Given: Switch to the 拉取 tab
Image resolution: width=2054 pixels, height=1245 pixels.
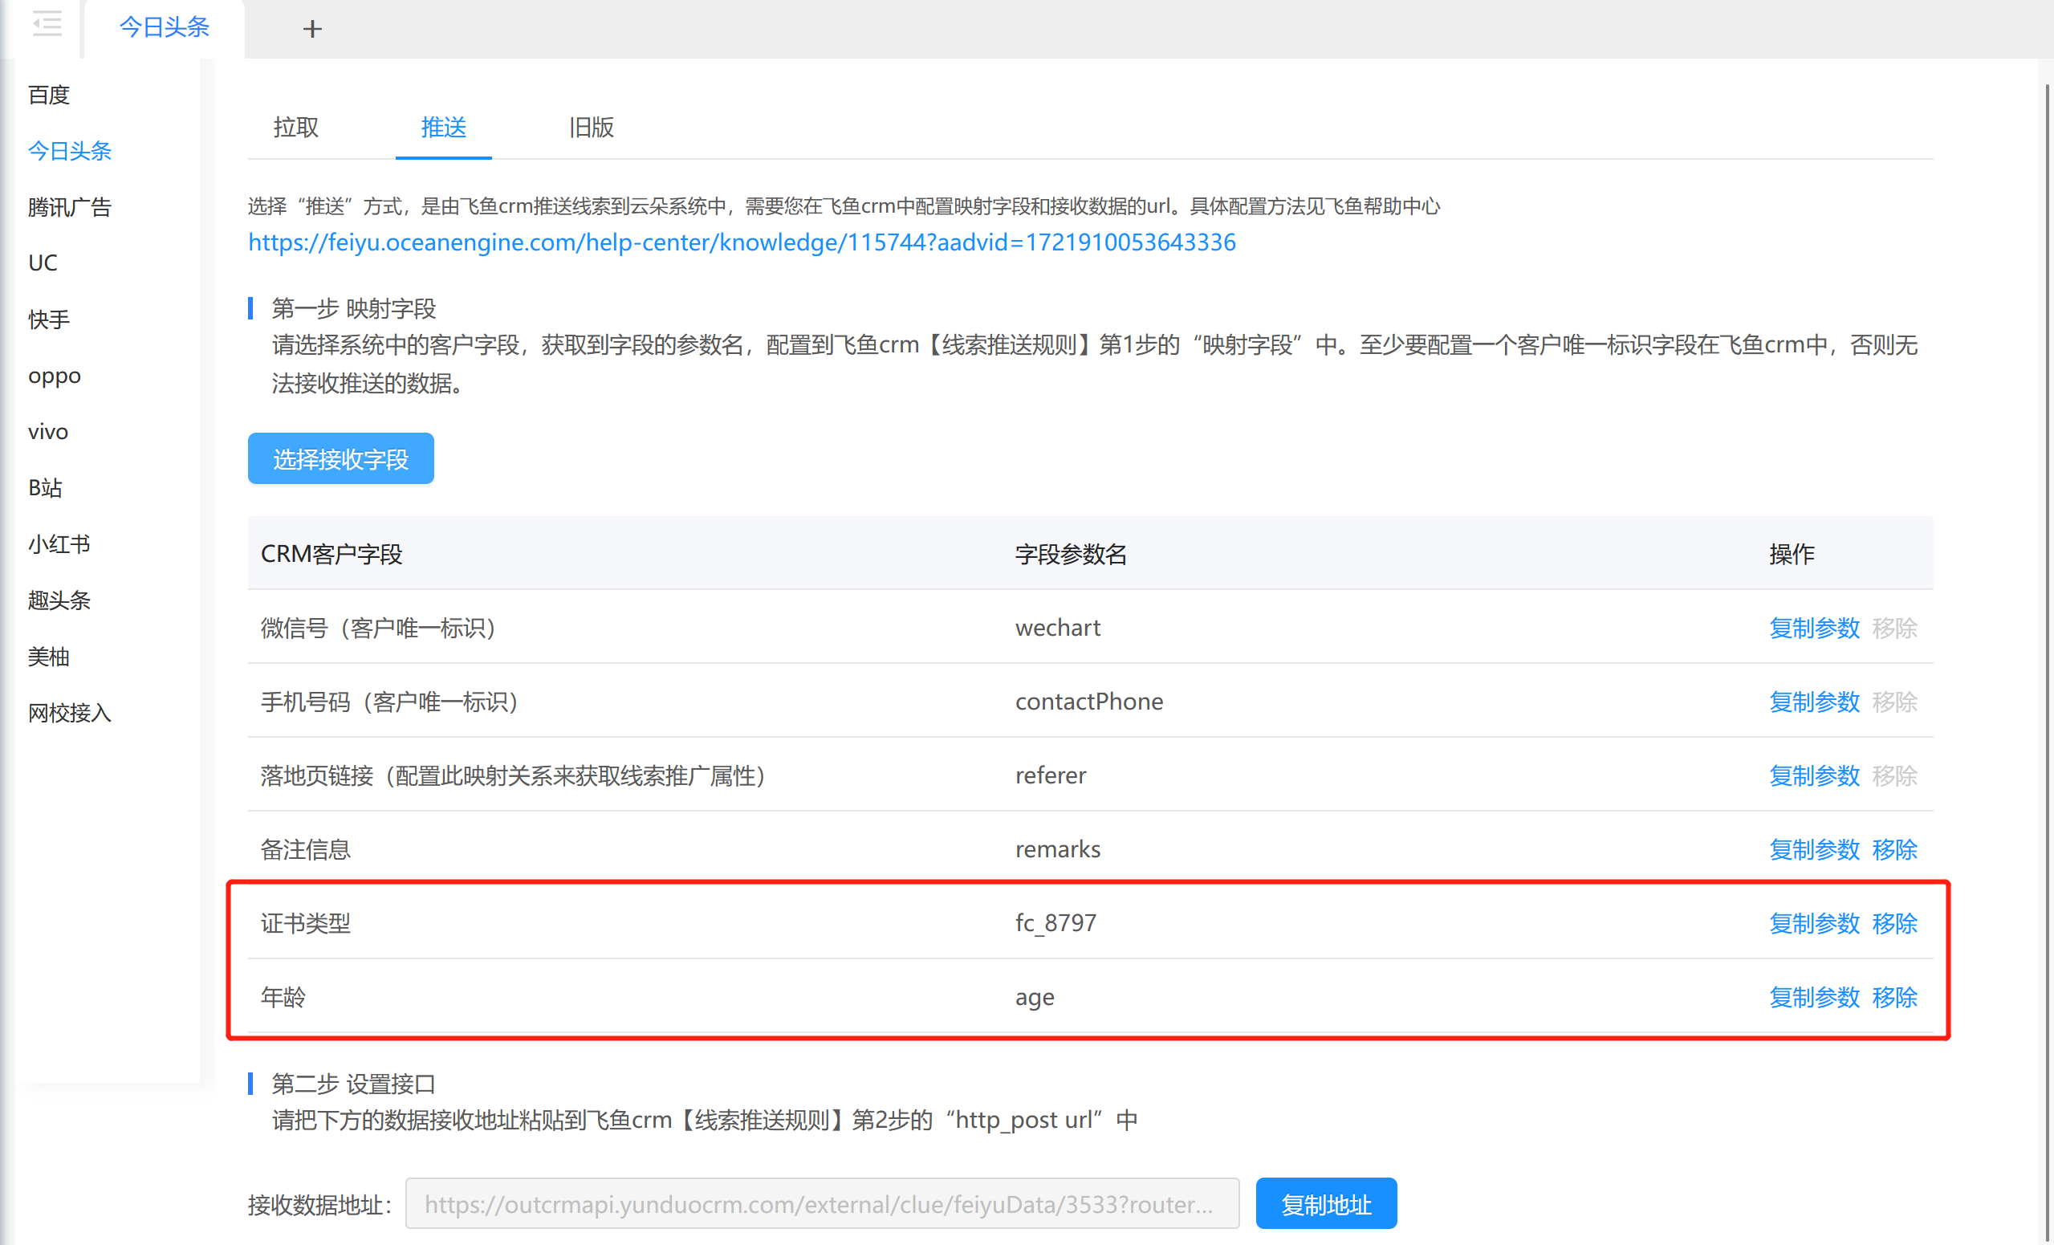Looking at the screenshot, I should coord(295,128).
